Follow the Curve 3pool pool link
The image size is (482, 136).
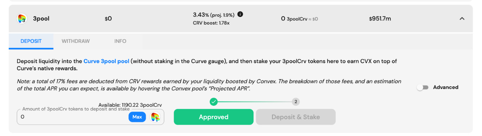[x=106, y=61]
